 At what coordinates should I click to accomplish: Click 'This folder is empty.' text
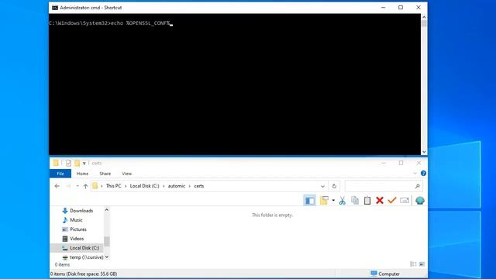272,215
